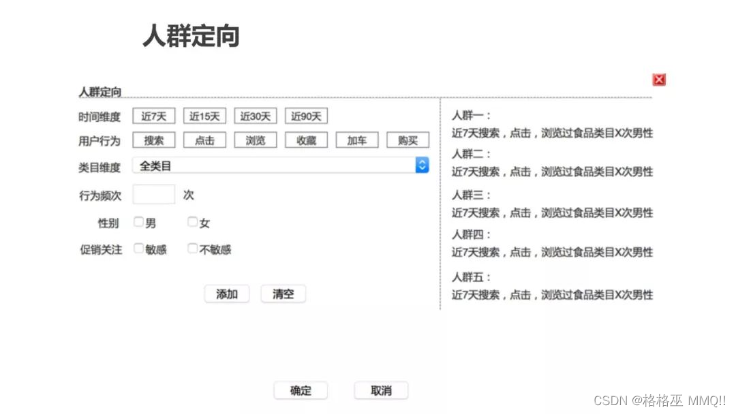
Task: Select the 近30天 time range option
Action: click(255, 116)
